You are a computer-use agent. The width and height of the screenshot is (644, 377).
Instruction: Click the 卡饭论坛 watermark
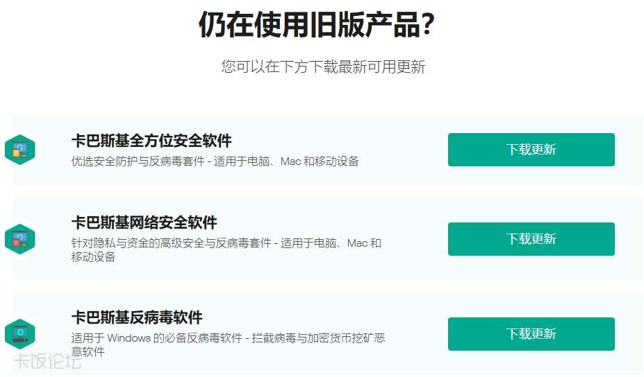pyautogui.click(x=47, y=361)
